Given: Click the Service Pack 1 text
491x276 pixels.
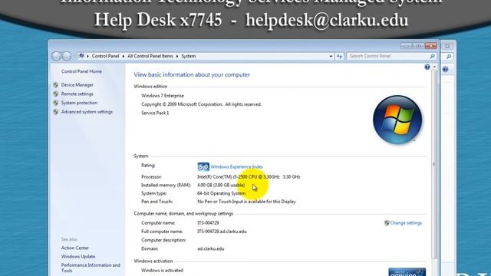Looking at the screenshot, I should (155, 113).
